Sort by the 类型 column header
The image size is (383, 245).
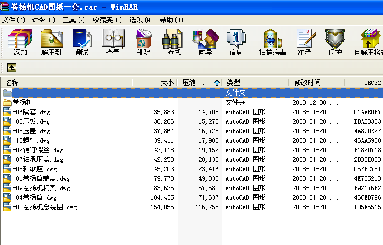coord(255,83)
